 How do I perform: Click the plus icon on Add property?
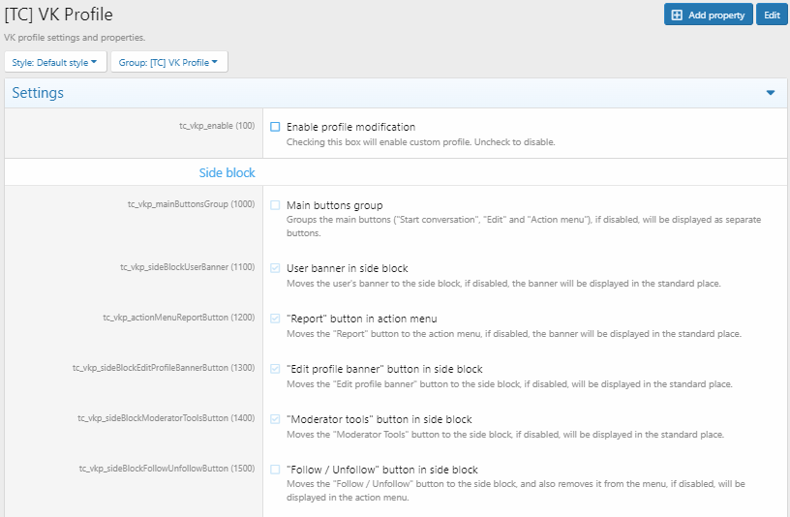point(677,15)
